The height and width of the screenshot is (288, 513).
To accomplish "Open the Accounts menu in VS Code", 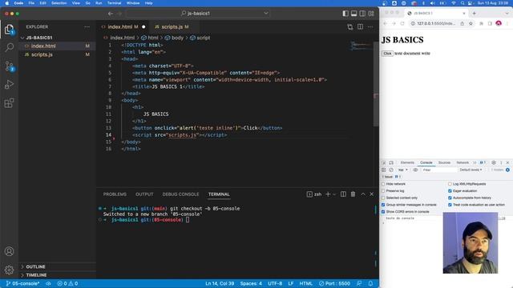I will [9, 251].
